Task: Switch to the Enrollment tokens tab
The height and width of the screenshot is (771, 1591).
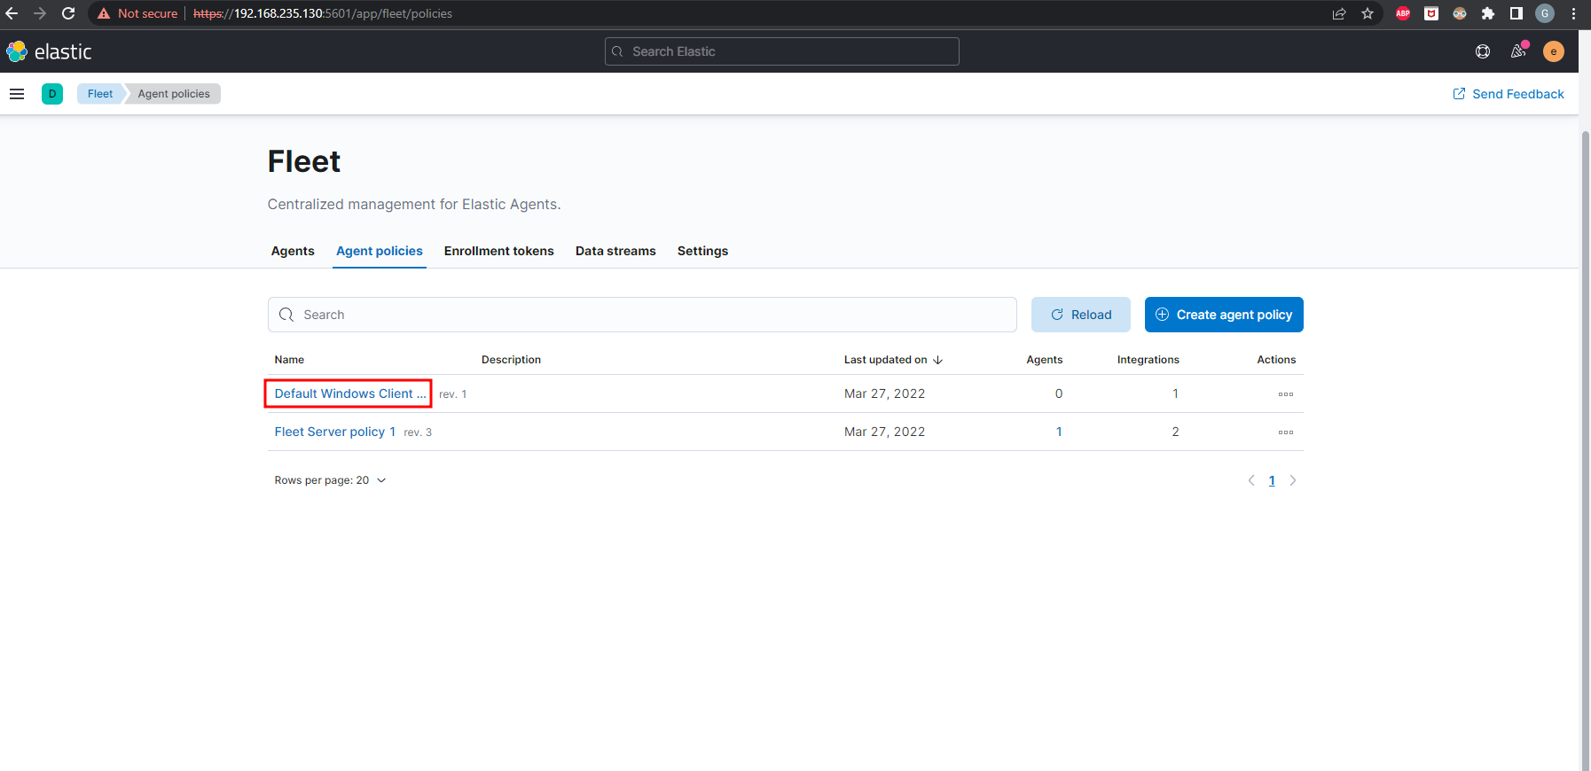Action: click(x=498, y=251)
